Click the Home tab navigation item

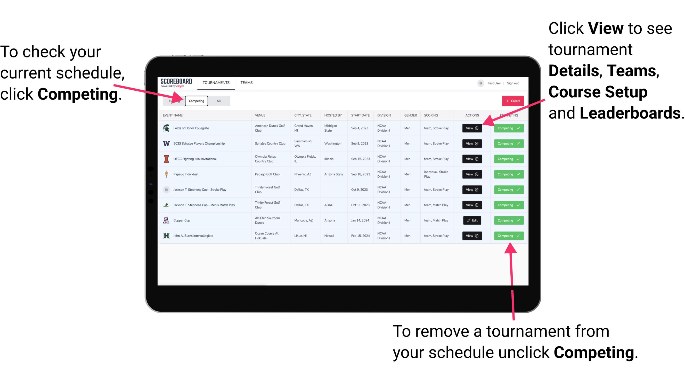173,101
